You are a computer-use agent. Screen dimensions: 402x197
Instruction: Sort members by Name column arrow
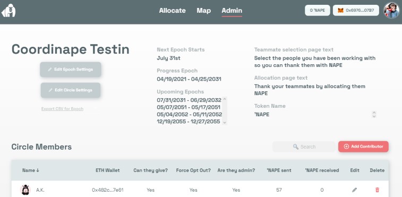click(x=38, y=170)
